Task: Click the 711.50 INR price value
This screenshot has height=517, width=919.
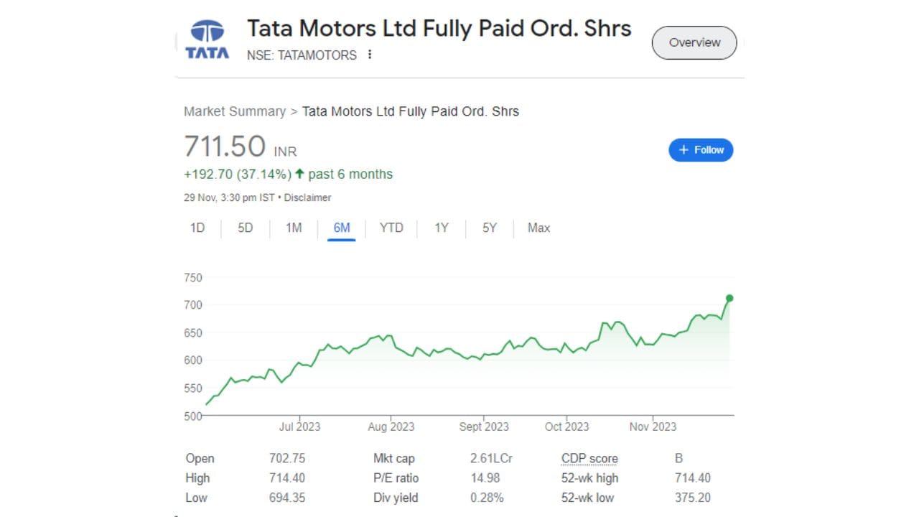Action: [225, 146]
